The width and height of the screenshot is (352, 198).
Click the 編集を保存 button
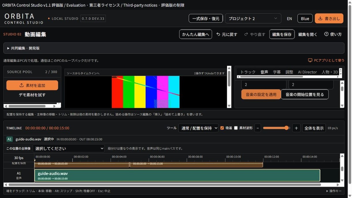coord(282,34)
